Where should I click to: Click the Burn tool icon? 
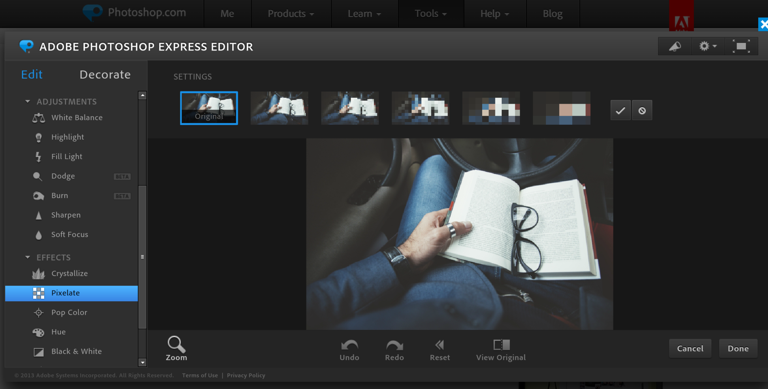point(38,196)
